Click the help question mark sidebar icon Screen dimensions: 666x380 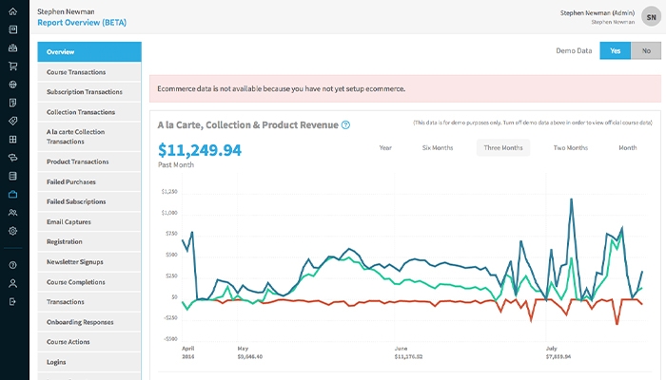[x=13, y=265]
